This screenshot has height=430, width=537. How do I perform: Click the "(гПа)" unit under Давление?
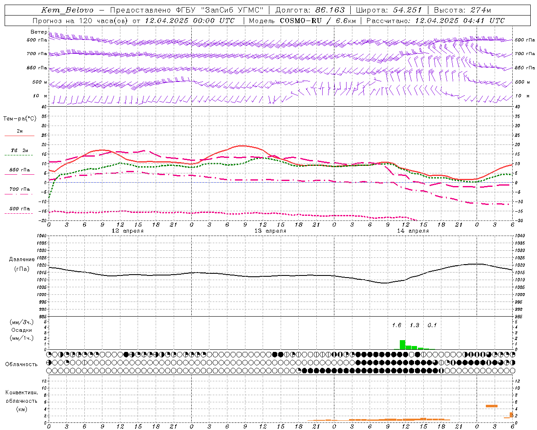tap(22, 269)
